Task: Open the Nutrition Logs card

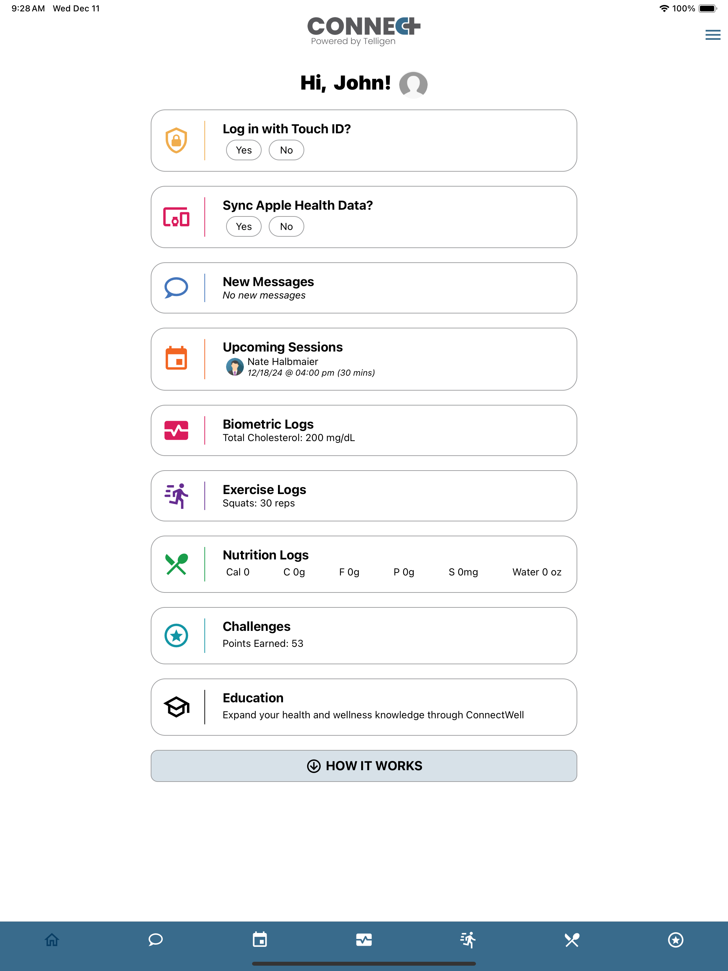Action: (364, 564)
